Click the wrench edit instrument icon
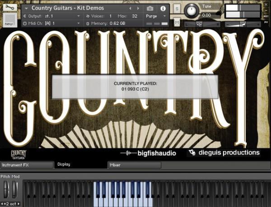 click(9, 8)
